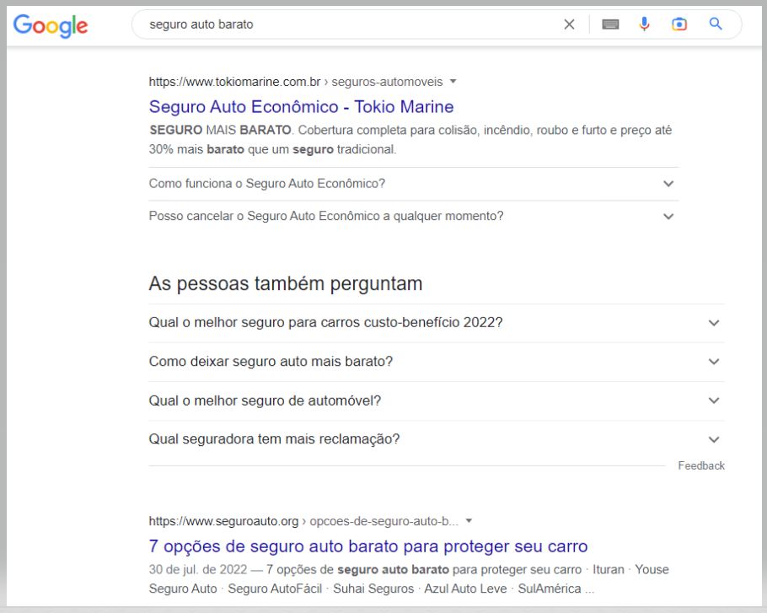This screenshot has height=613, width=767.
Task: Click 'As pessoas também perguntam' heading
Action: tap(285, 284)
